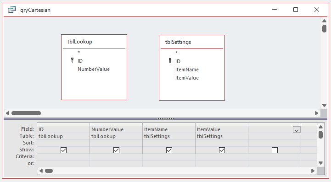Image resolution: width=331 pixels, height=182 pixels.
Task: Click the design grid horizontal scrollbar thumb
Action: (x=49, y=171)
